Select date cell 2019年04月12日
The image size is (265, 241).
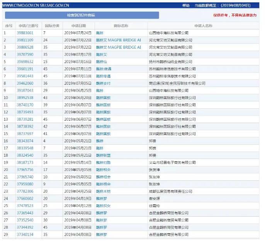pyautogui.click(x=78, y=206)
